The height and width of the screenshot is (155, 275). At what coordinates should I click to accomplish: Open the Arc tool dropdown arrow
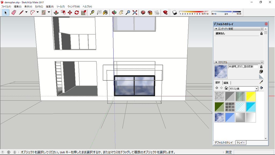[x=38, y=12]
